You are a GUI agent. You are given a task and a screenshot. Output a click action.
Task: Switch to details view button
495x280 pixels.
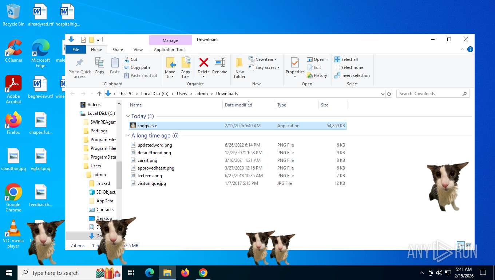pyautogui.click(x=460, y=245)
